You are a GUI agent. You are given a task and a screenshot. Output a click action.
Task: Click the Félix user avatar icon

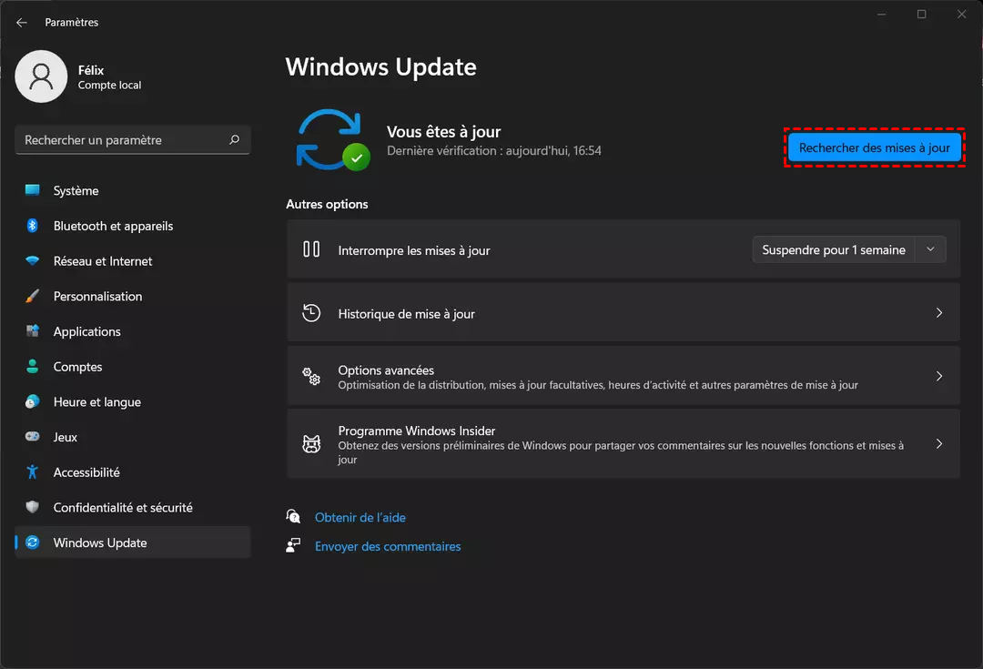click(41, 76)
